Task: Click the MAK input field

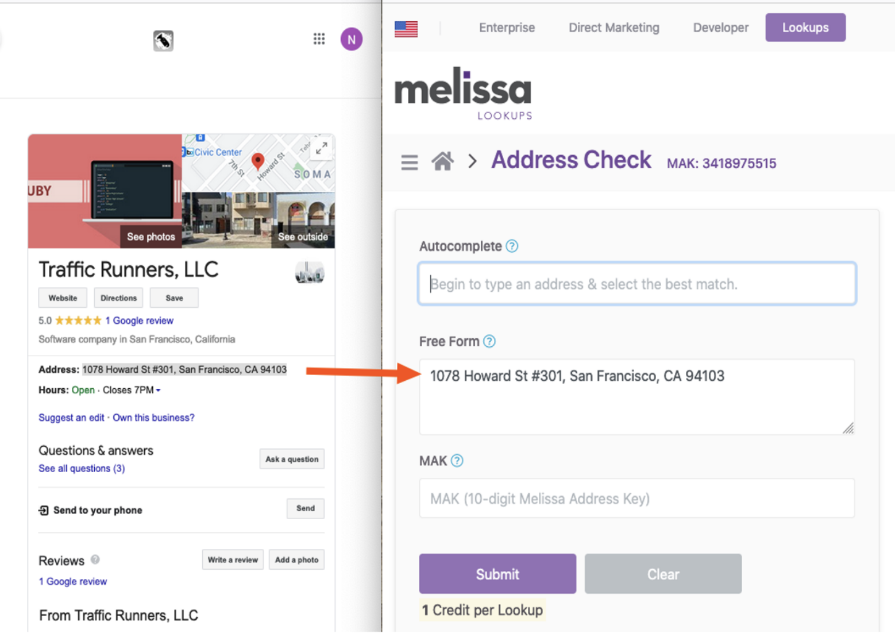Action: [x=636, y=498]
